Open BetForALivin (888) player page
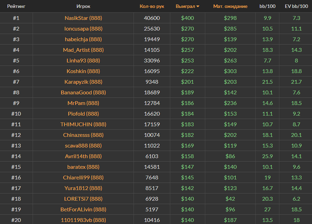 tap(83, 209)
